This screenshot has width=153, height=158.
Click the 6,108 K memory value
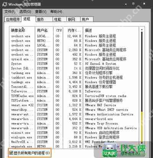tap(75, 91)
